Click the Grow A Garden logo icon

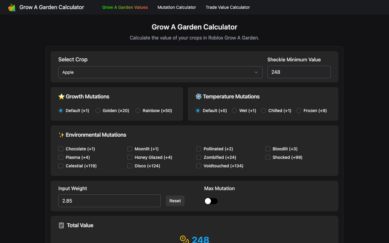point(12,7)
